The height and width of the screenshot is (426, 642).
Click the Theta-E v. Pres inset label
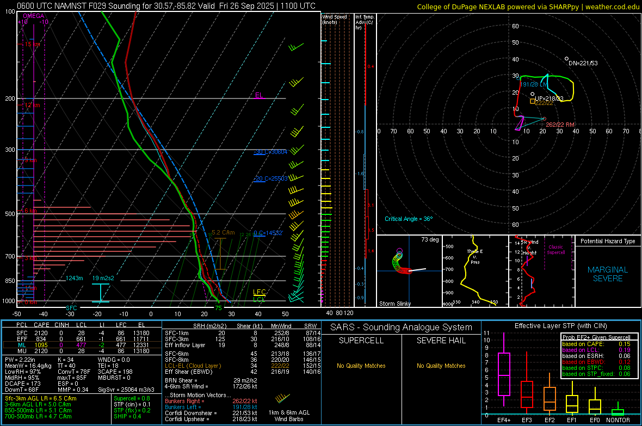click(475, 257)
